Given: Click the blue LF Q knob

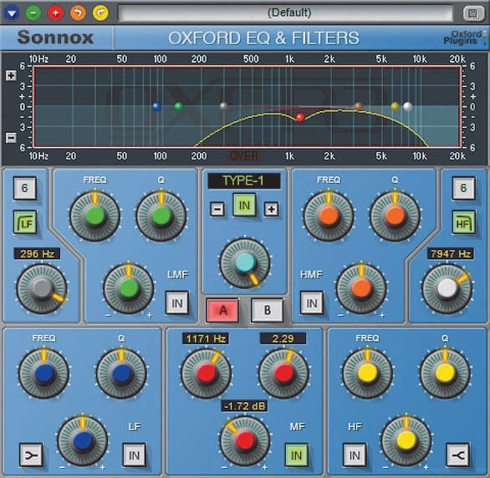Looking at the screenshot, I should (121, 374).
